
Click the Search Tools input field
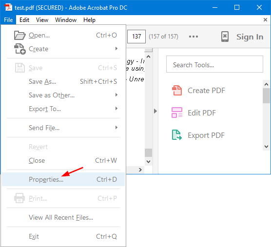click(x=214, y=64)
